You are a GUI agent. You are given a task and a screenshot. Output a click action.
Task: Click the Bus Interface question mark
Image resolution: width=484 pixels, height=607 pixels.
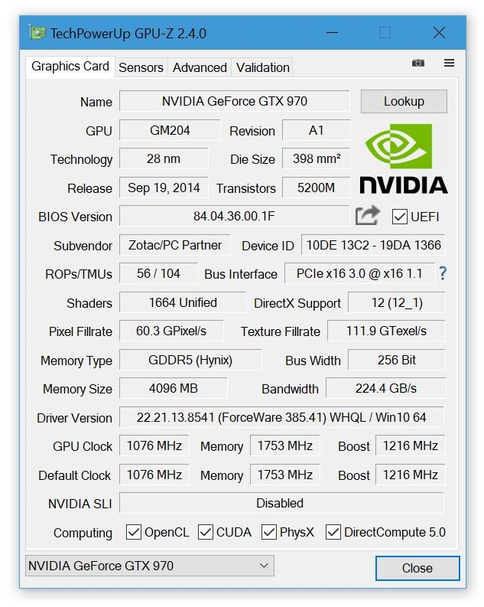pos(443,273)
